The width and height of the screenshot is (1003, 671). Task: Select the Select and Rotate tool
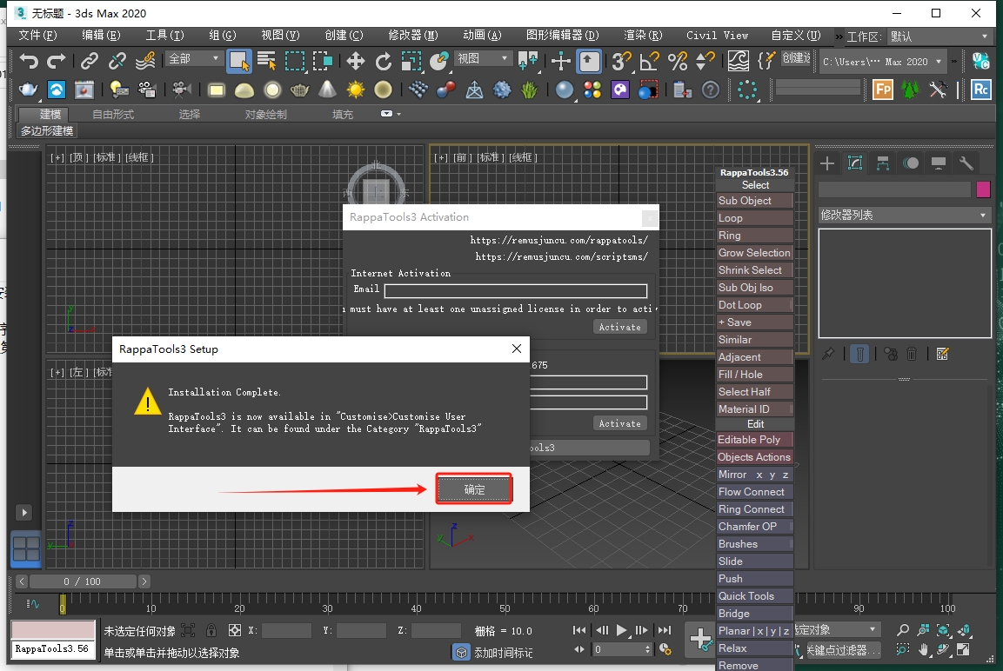pos(385,60)
